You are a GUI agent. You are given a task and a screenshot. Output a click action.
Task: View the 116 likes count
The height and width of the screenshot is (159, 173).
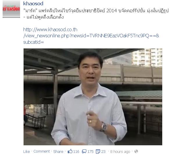point(76,151)
